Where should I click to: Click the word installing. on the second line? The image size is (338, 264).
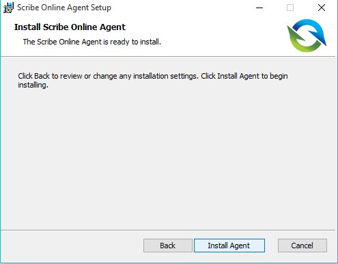click(33, 85)
